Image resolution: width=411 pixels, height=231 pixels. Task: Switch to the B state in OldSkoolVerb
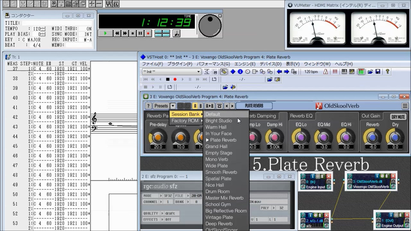coord(200,106)
